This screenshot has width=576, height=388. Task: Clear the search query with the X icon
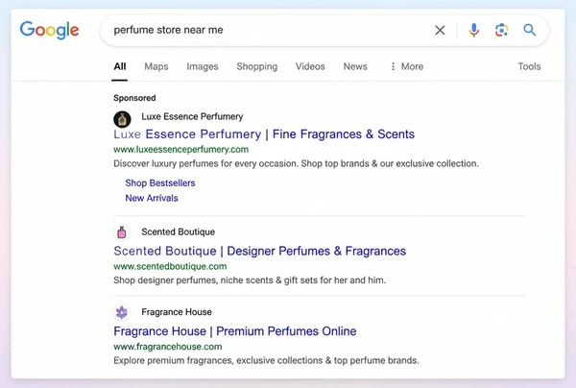(x=440, y=30)
